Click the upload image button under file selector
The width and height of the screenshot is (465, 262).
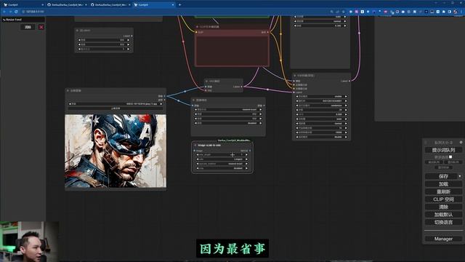116,108
